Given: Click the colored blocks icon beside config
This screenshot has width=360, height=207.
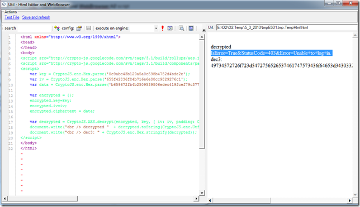Looking at the screenshot, I should tap(56, 28).
